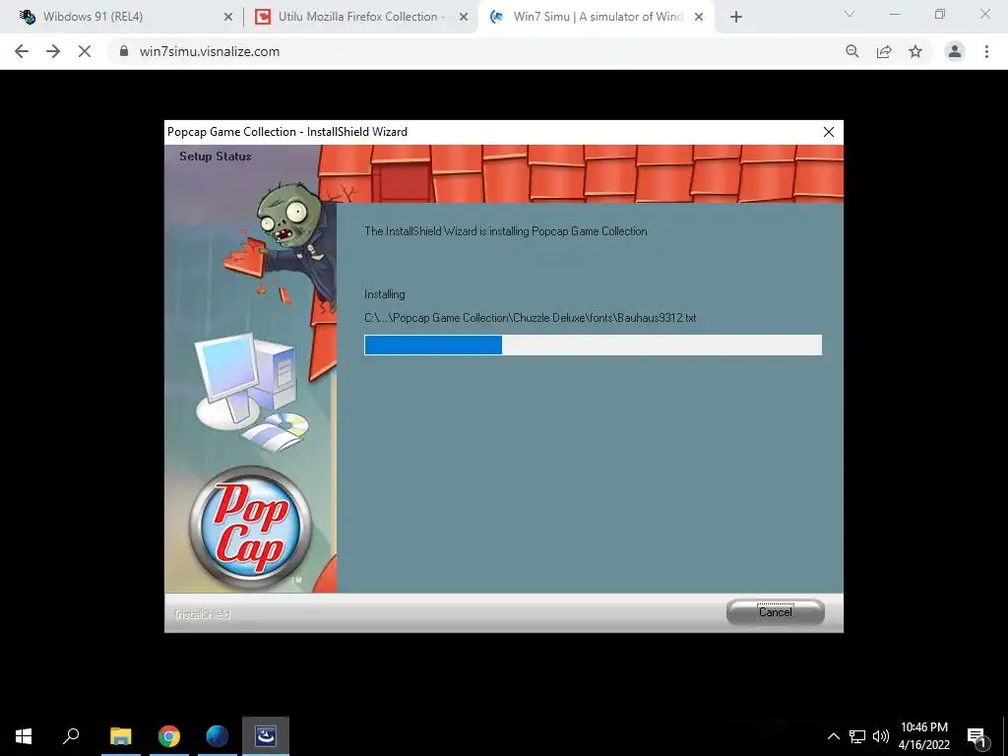Open the blue globe browser taskbar icon
The image size is (1008, 756).
218,736
